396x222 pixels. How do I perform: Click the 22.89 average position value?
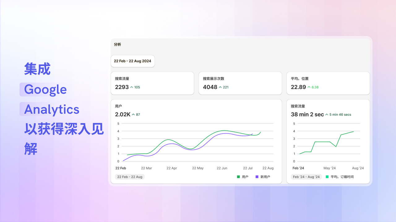click(298, 87)
